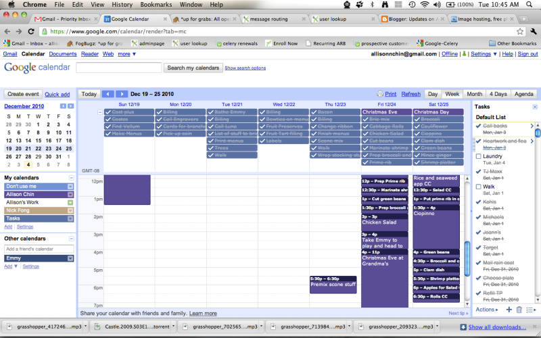The image size is (541, 338).
Task: Check the Laundry task checkbox
Action: [478, 156]
